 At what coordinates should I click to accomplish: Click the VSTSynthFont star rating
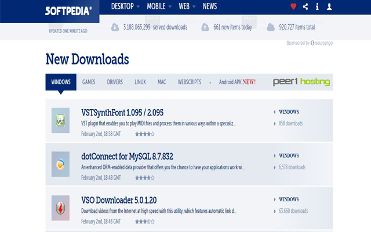click(x=145, y=134)
